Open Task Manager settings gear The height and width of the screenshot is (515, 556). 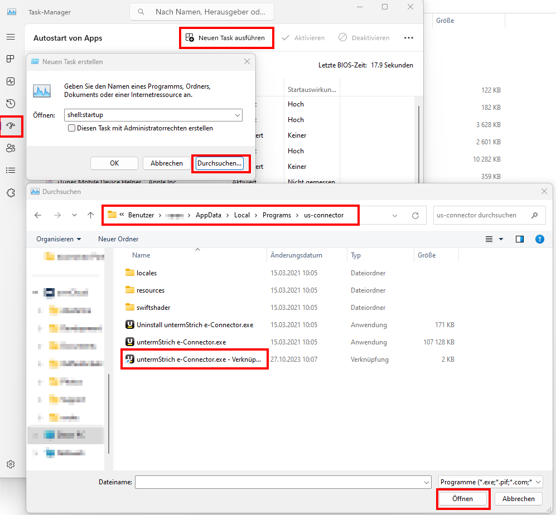pos(11,464)
